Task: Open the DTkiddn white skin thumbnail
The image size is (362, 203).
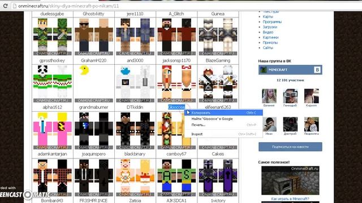Action: (x=135, y=84)
